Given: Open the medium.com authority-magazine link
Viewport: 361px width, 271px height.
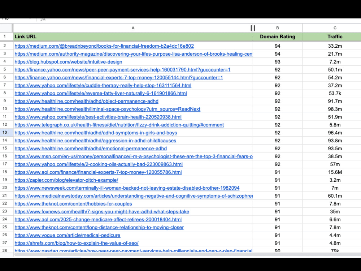Looking at the screenshot, I should click(134, 54).
